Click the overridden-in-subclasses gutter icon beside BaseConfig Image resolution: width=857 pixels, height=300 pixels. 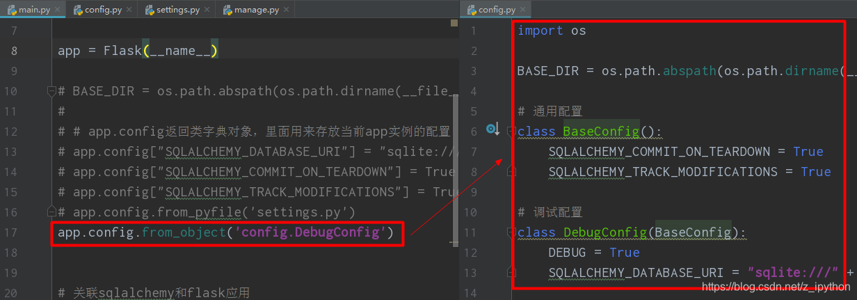(x=493, y=129)
